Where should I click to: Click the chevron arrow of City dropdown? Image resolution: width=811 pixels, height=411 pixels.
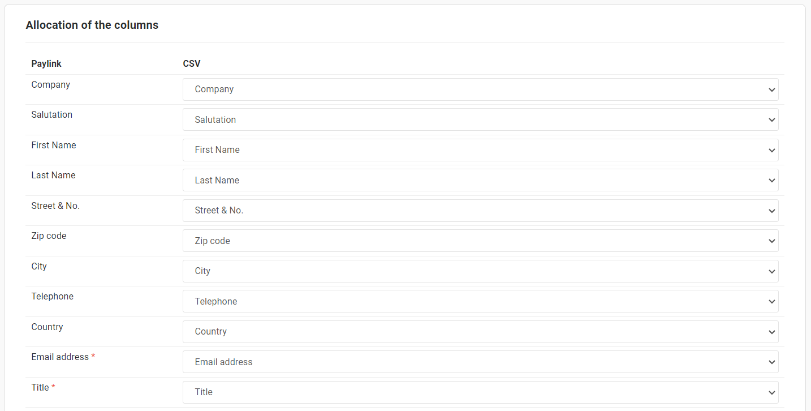(772, 271)
